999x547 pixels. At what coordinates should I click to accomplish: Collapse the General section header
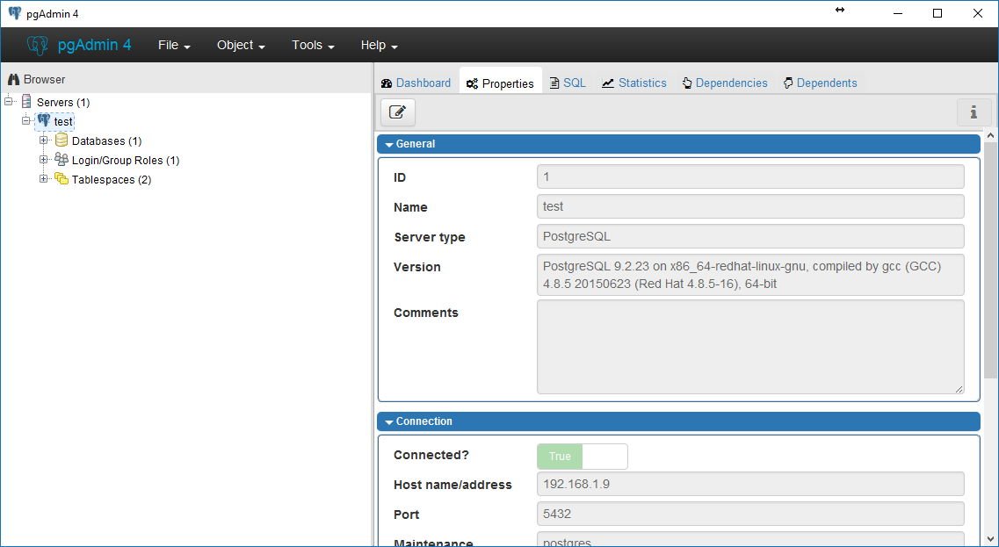pos(678,144)
